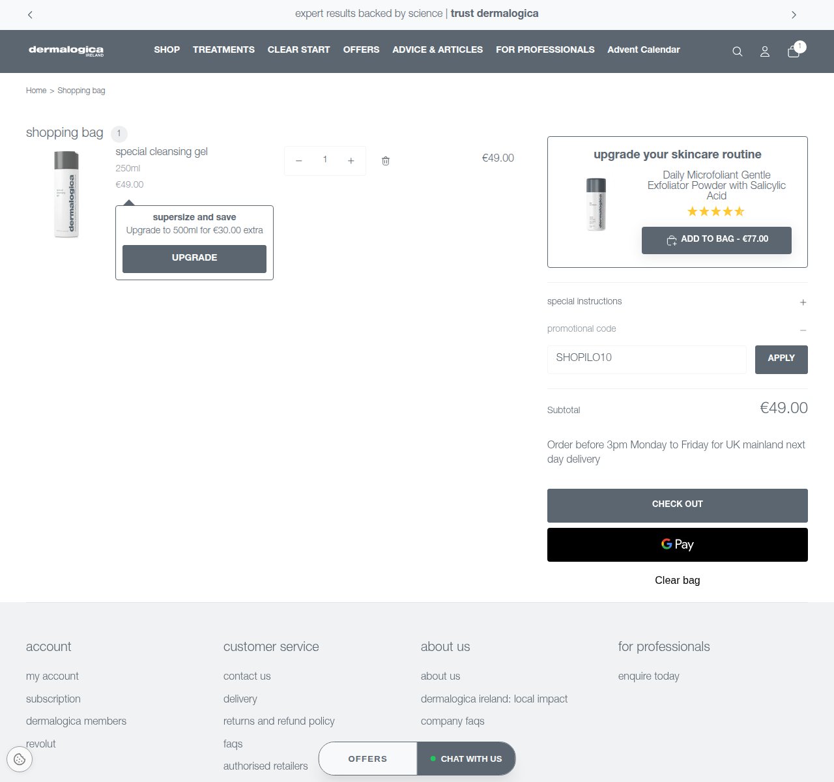Open special cleansing gel product thumbnail
The width and height of the screenshot is (834, 782).
[66, 194]
